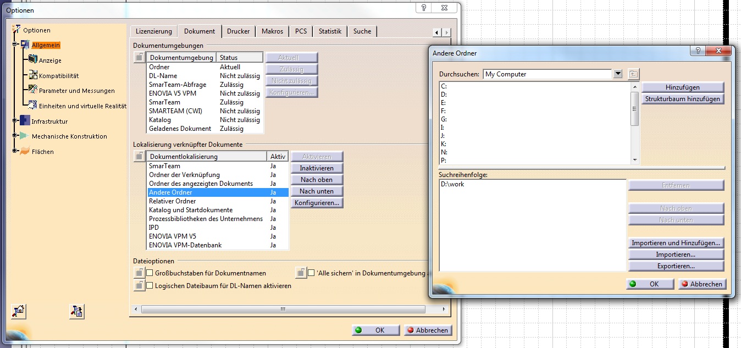Click lock icon next to 'Alle sichern' option
Image resolution: width=741 pixels, height=348 pixels.
pyautogui.click(x=301, y=273)
